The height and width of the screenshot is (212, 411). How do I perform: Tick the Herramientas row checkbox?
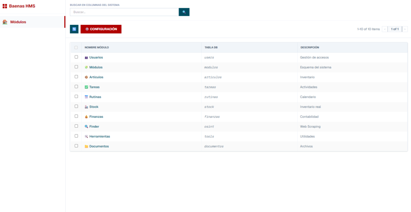76,136
